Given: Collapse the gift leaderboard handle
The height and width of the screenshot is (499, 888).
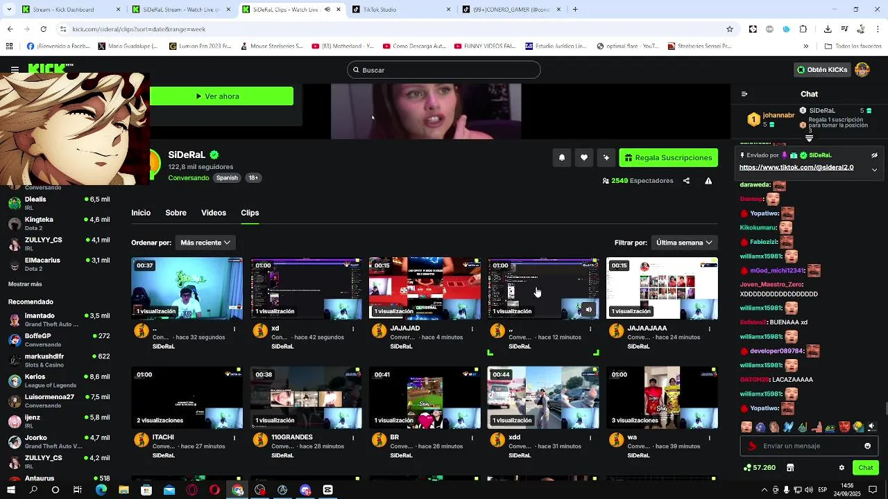Looking at the screenshot, I should pos(809,139).
